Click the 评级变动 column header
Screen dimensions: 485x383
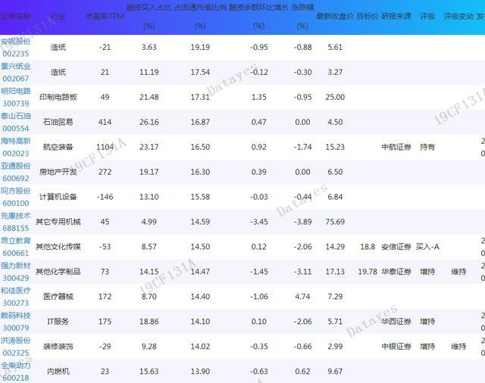pos(458,16)
